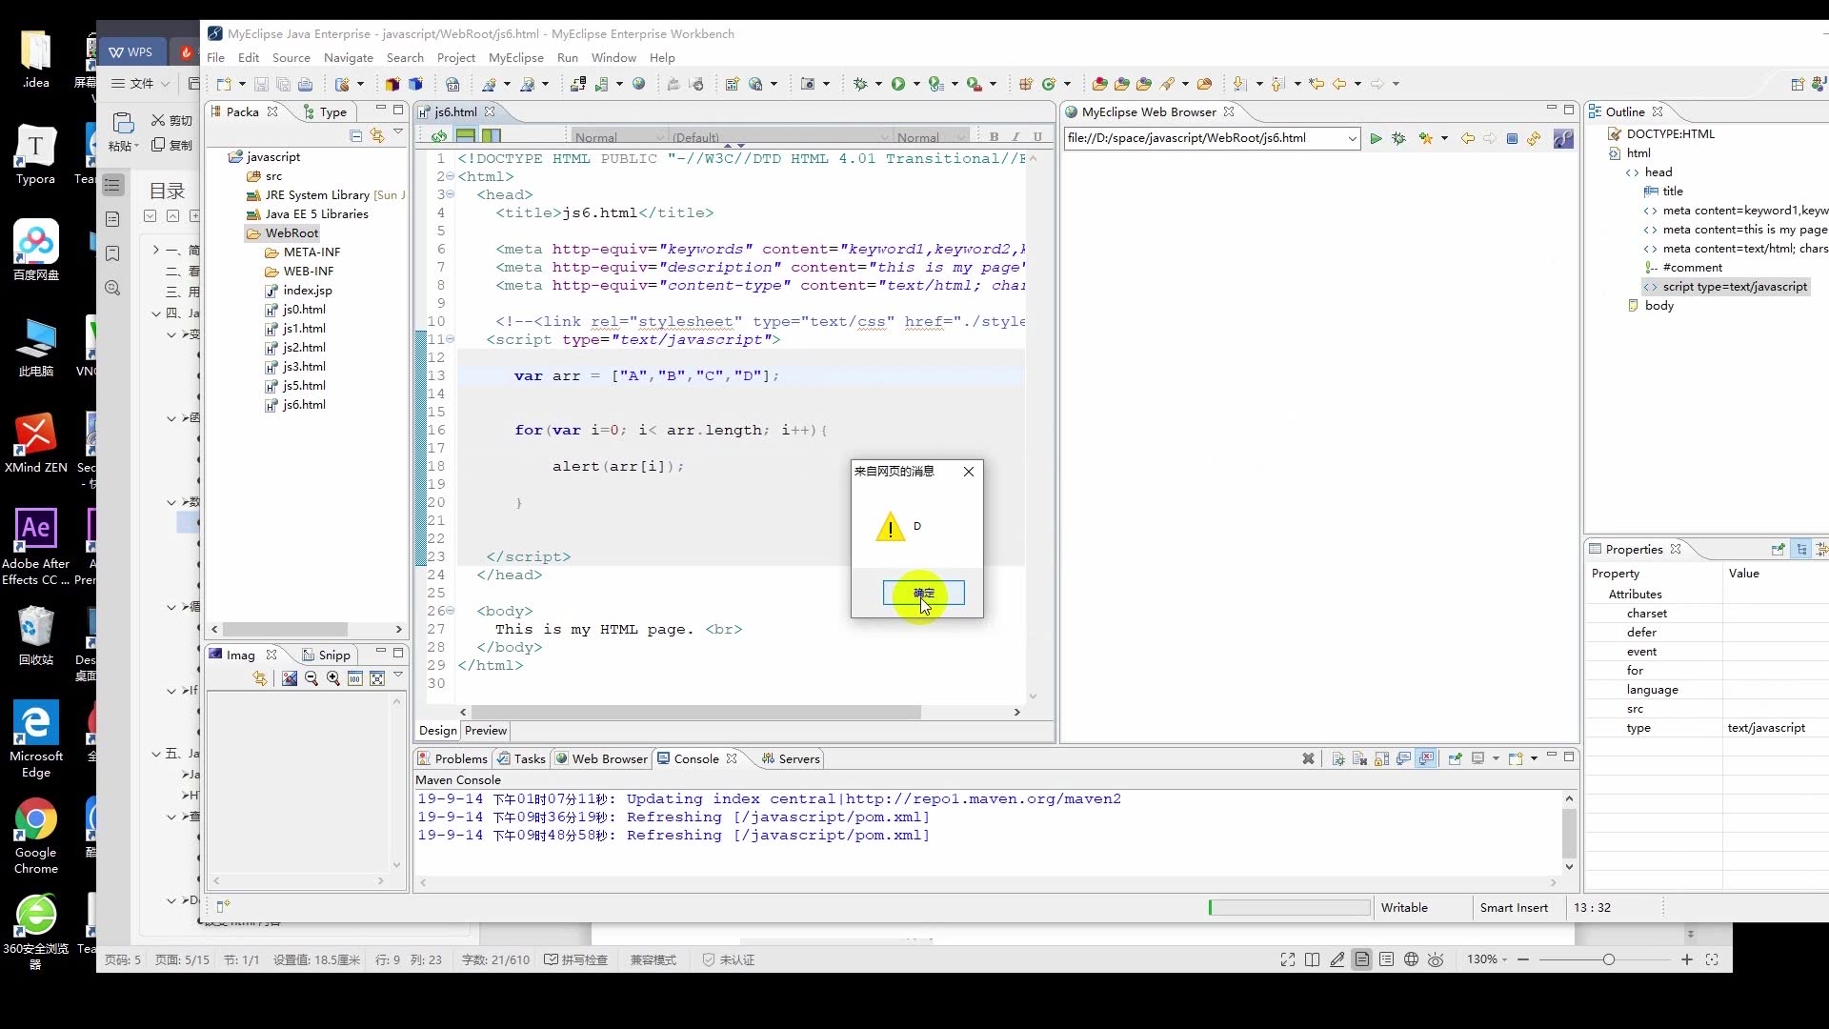
Task: Close the 来自网页的消息 dialog with X
Action: pos(969,472)
